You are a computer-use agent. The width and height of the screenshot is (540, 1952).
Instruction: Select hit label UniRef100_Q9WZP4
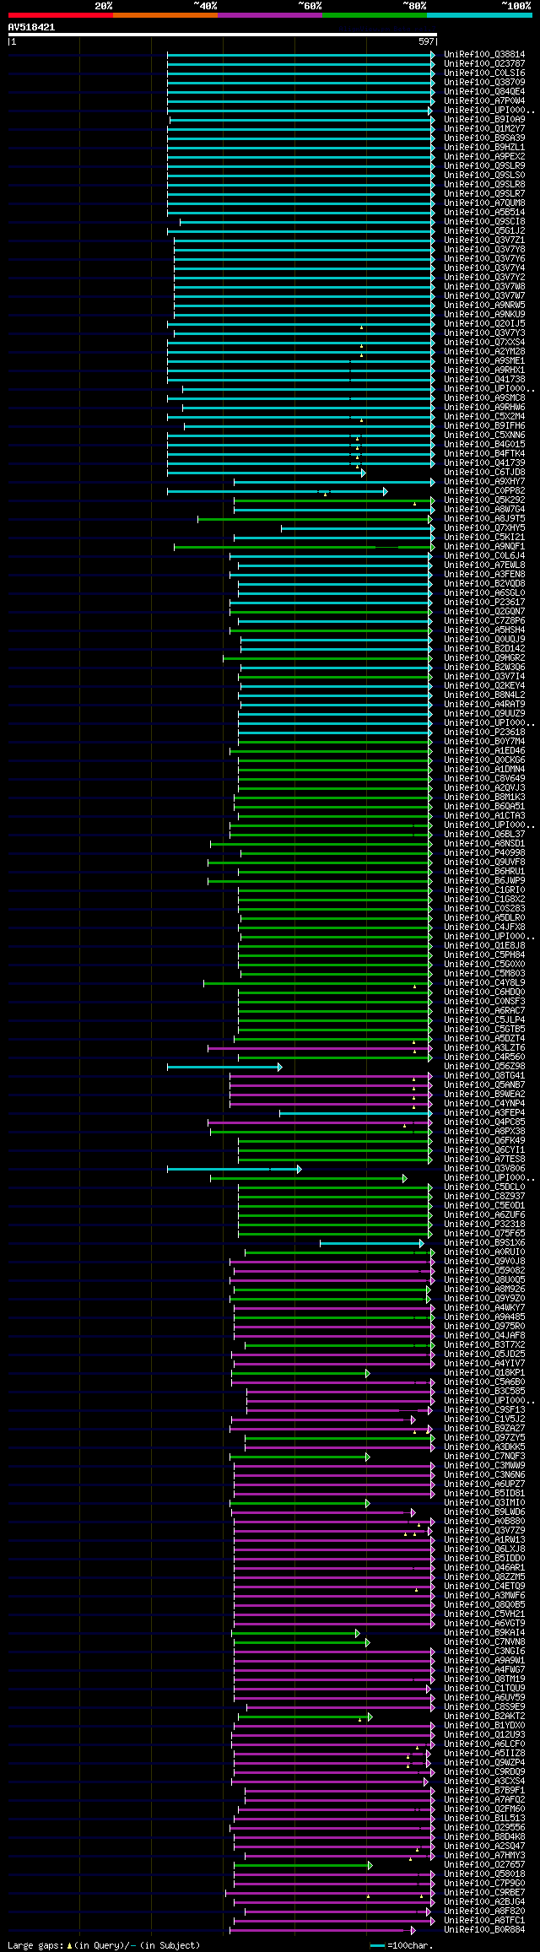pos(484,1763)
